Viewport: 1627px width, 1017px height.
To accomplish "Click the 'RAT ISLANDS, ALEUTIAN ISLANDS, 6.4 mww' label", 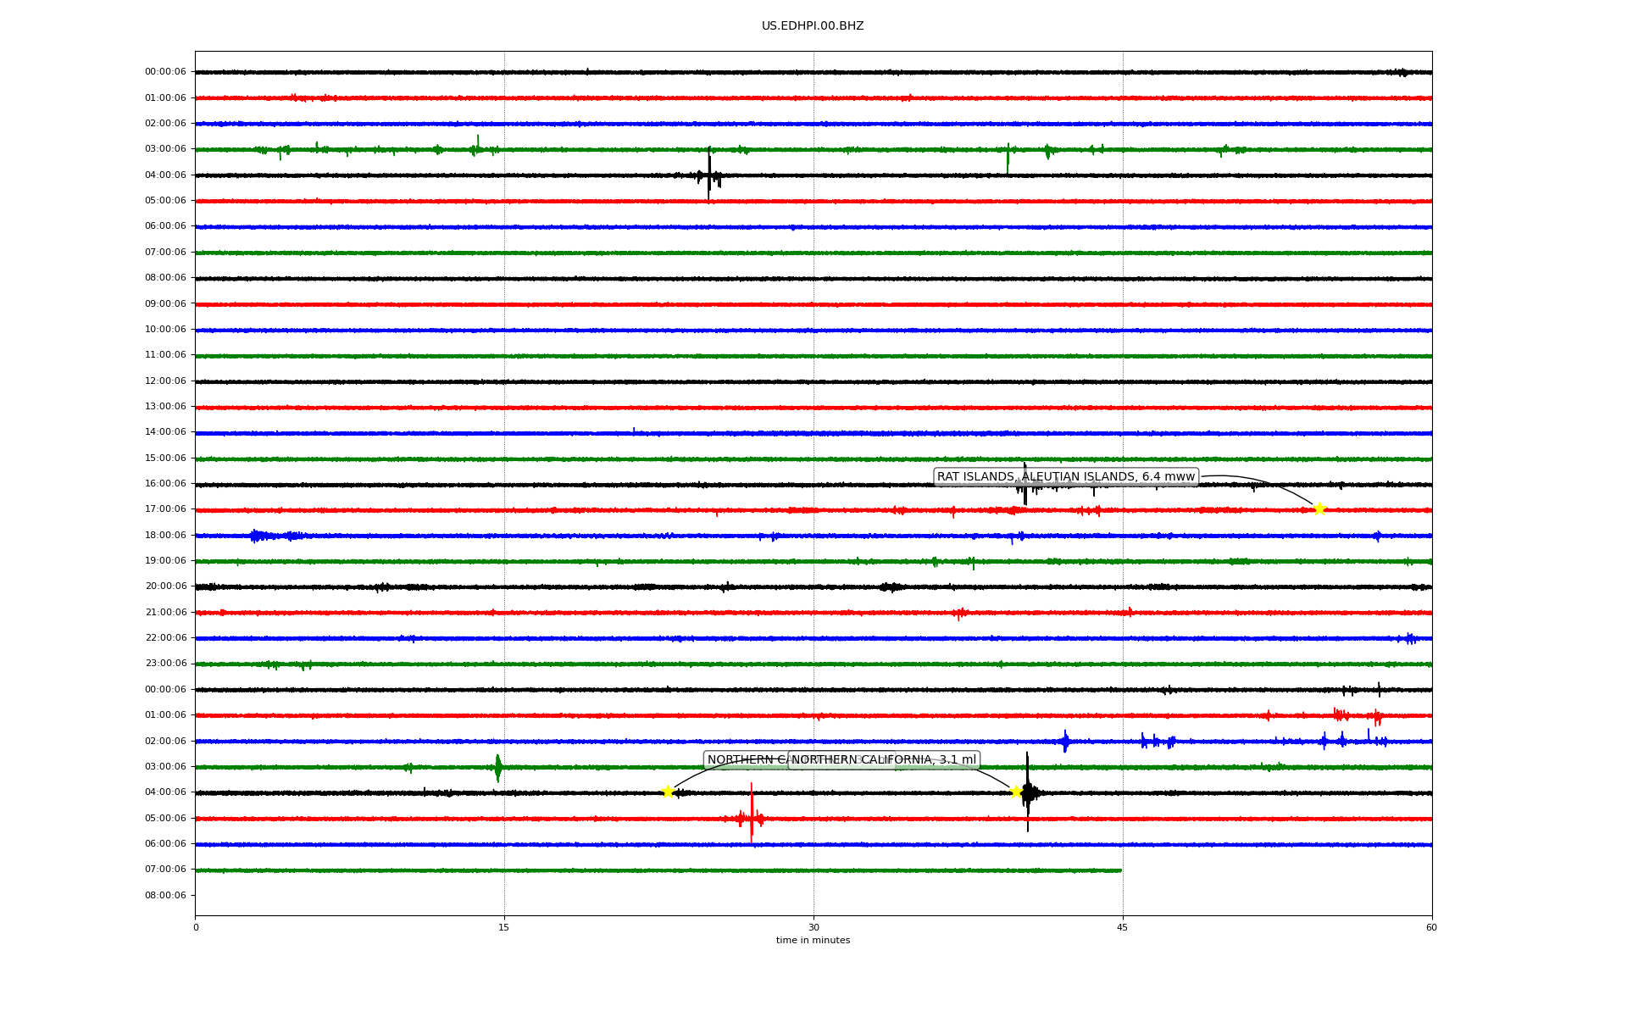I will click(x=1065, y=476).
